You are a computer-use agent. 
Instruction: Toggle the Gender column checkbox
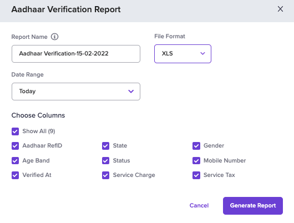pos(196,146)
